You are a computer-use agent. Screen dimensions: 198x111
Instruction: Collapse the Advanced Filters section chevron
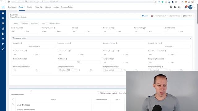[191, 38]
